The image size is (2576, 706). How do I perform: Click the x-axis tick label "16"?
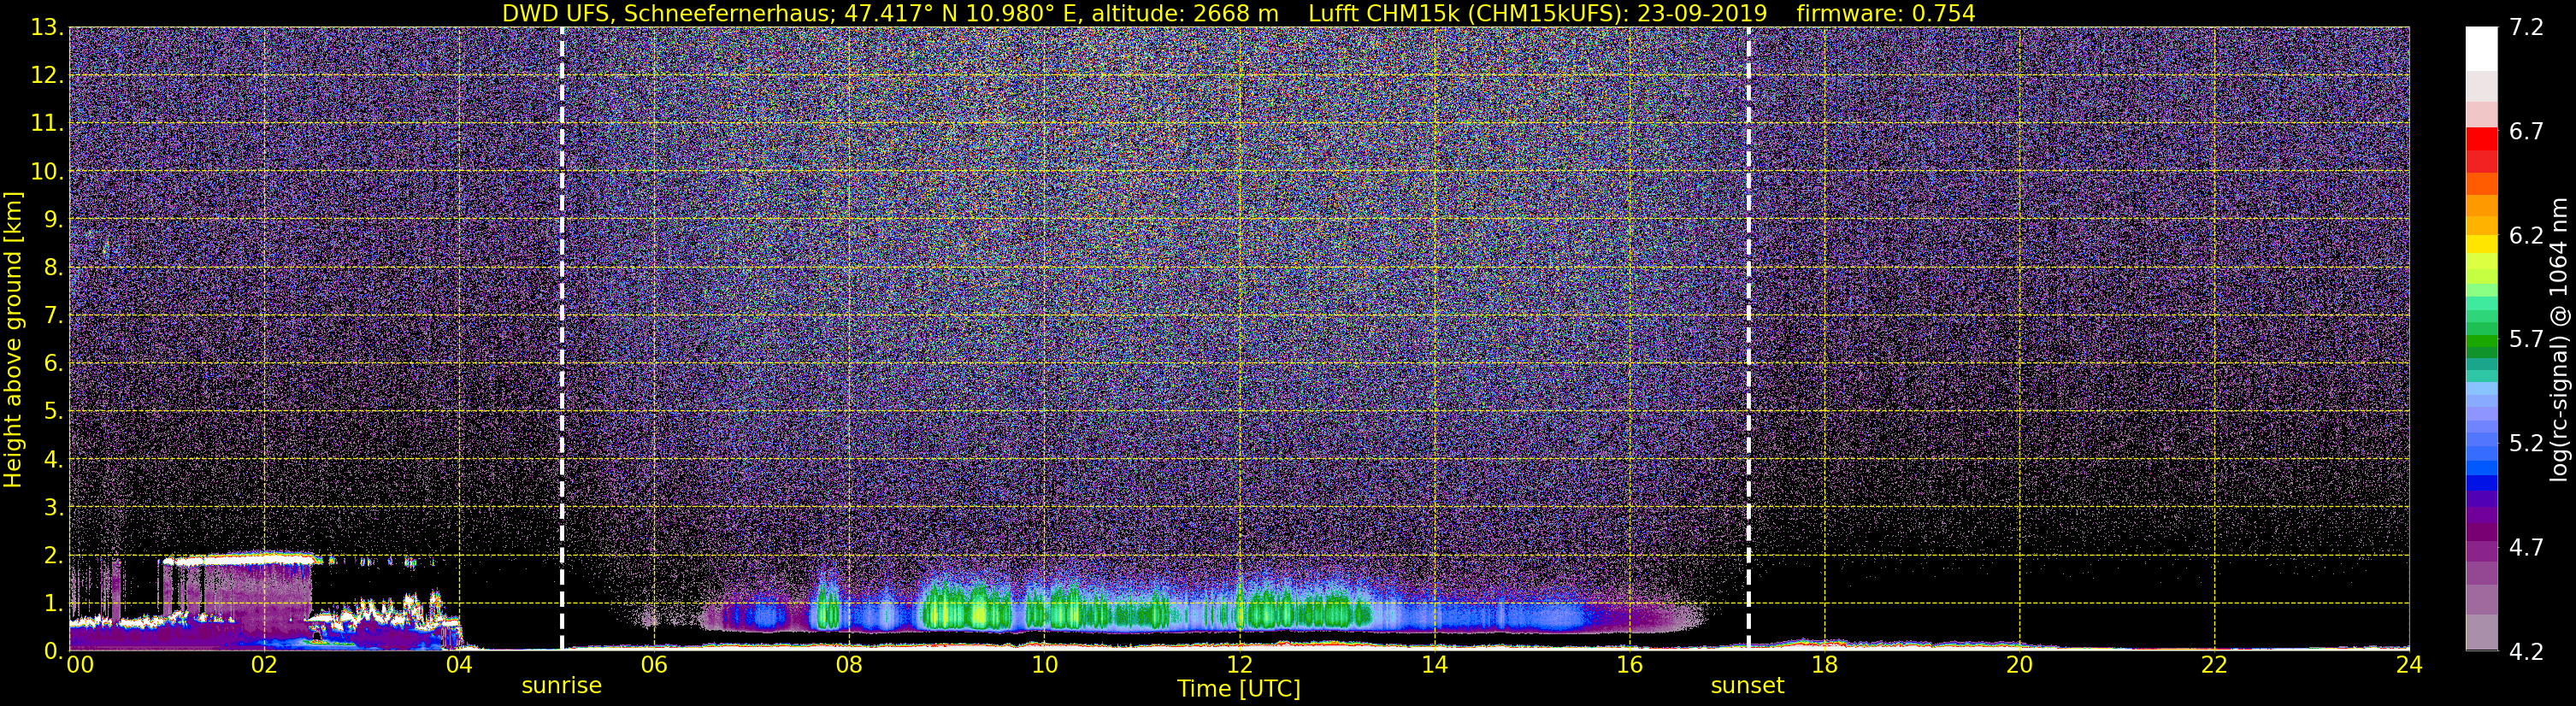click(x=1629, y=665)
